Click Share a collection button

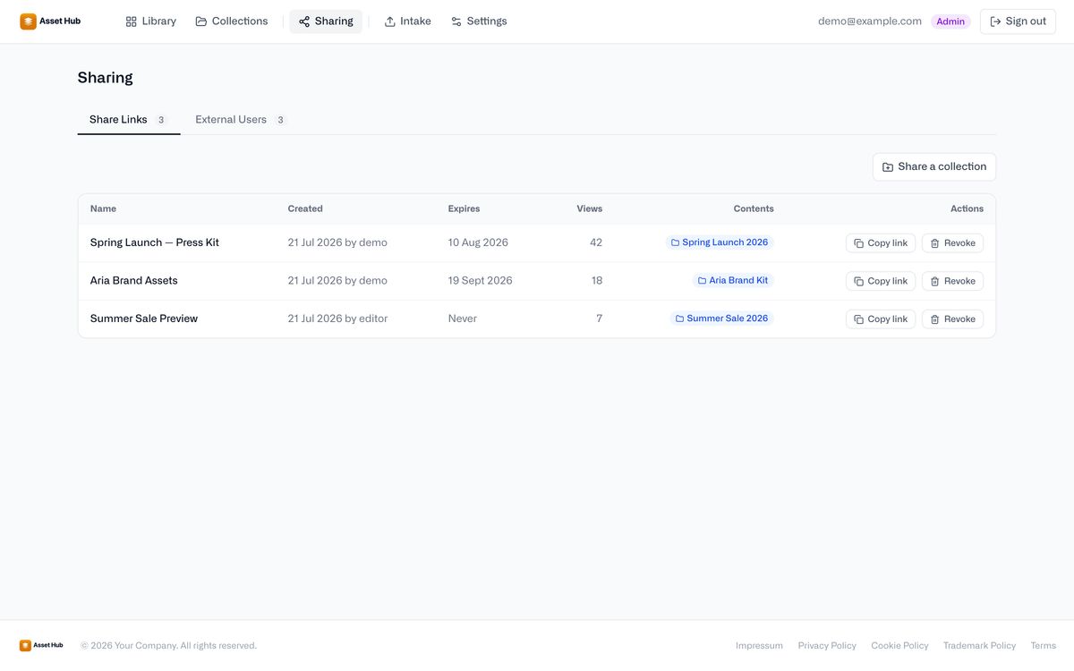click(934, 166)
